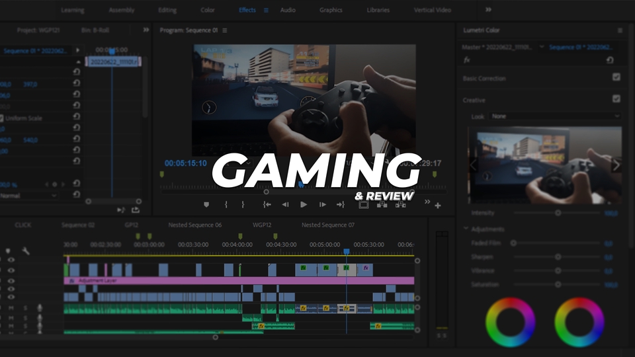Go to In point in Program monitor

[x=267, y=205]
